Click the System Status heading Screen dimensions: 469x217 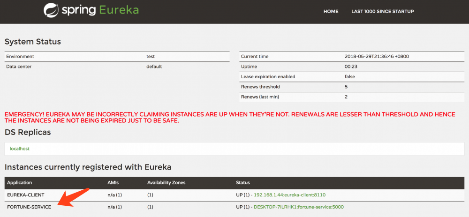pyautogui.click(x=33, y=42)
